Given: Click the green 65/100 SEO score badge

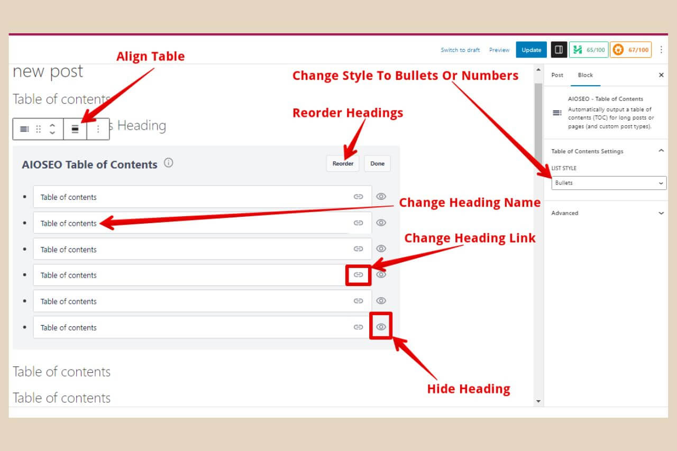Looking at the screenshot, I should tap(589, 49).
